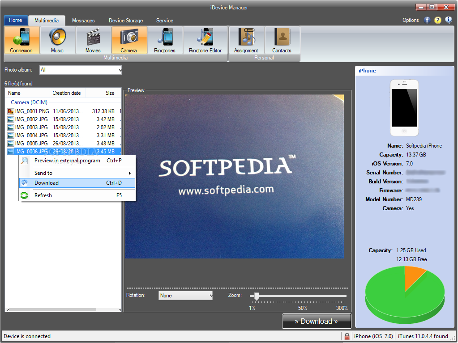
Task: Click 'iPhone (iOS 7.0)' in the status bar
Action: [373, 336]
